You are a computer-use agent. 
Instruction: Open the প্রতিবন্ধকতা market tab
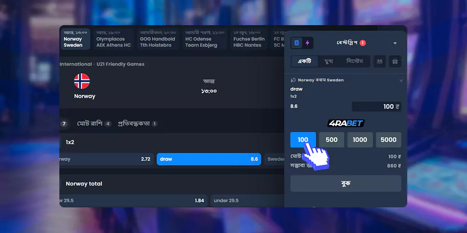[x=137, y=123]
